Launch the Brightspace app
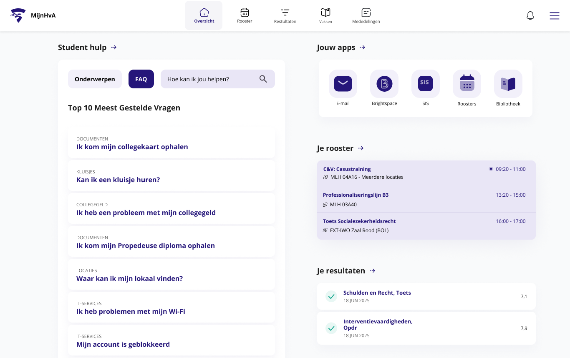570x358 pixels. pos(384,84)
